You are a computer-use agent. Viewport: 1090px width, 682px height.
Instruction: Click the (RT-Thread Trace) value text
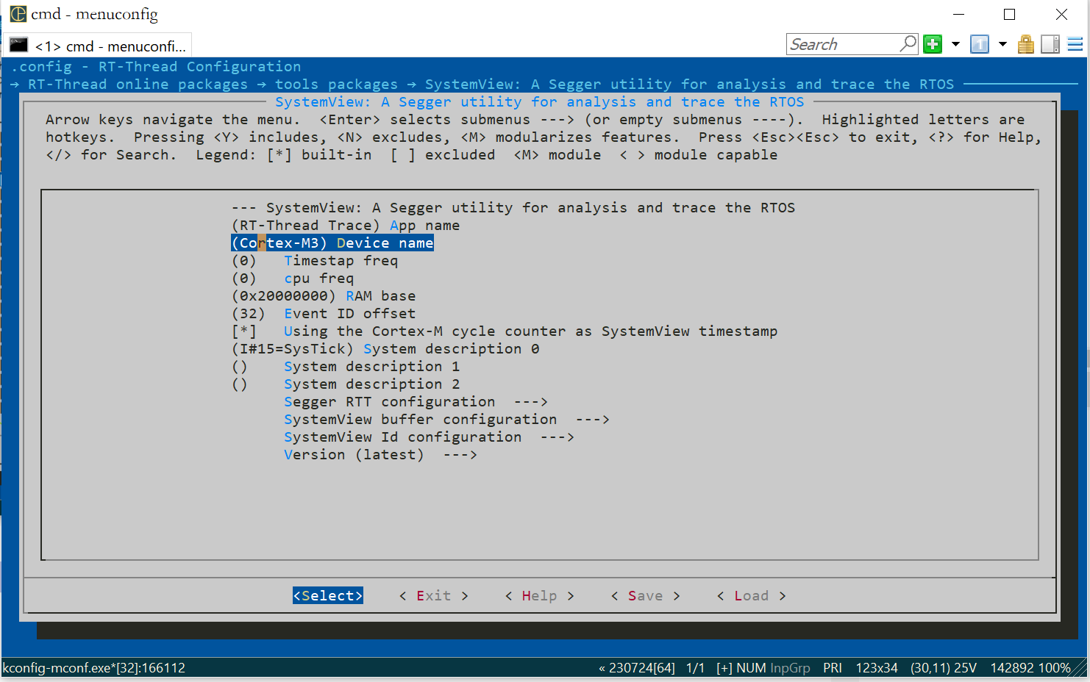306,226
